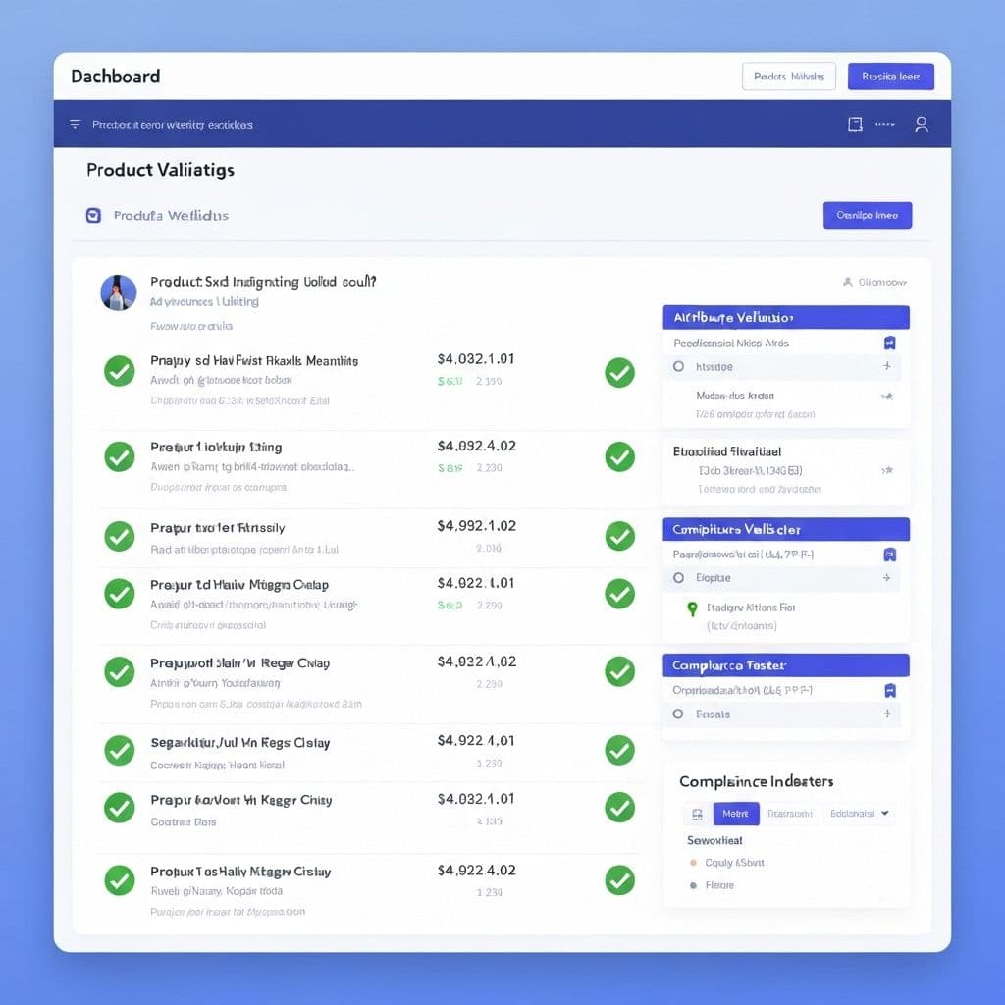
Task: Expand the option in Compliance Tester panel
Action: tap(888, 714)
